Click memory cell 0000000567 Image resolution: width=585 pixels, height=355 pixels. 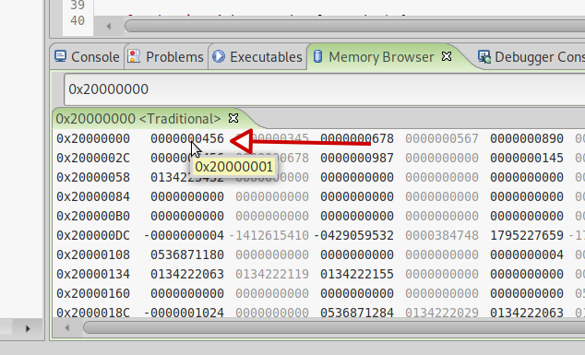pos(442,138)
